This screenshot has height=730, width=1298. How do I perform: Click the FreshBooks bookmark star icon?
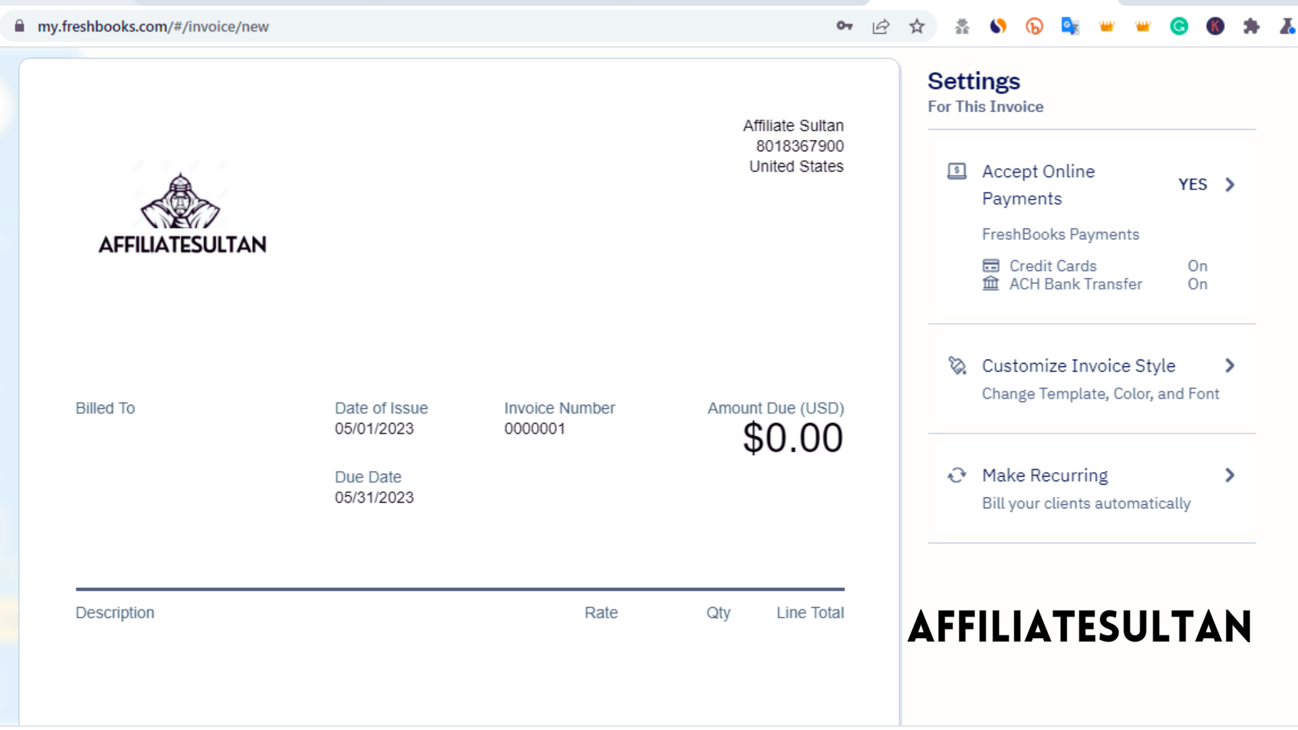[x=917, y=26]
